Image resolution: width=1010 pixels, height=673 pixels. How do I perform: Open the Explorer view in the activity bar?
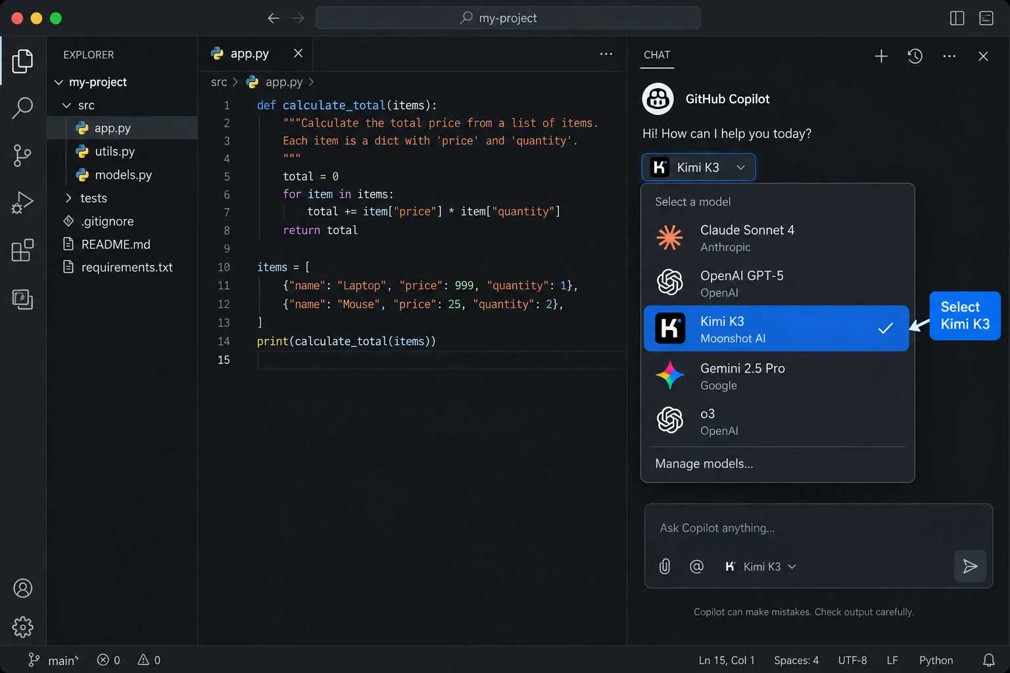(22, 61)
